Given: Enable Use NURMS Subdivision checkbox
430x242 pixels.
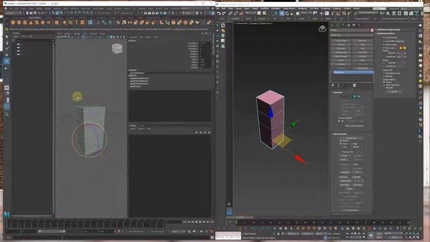Looking at the screenshot, I should (x=384, y=41).
